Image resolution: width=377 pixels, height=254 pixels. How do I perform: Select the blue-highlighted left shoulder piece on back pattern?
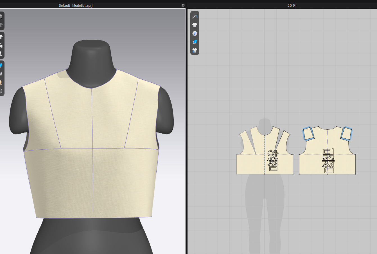click(x=308, y=133)
